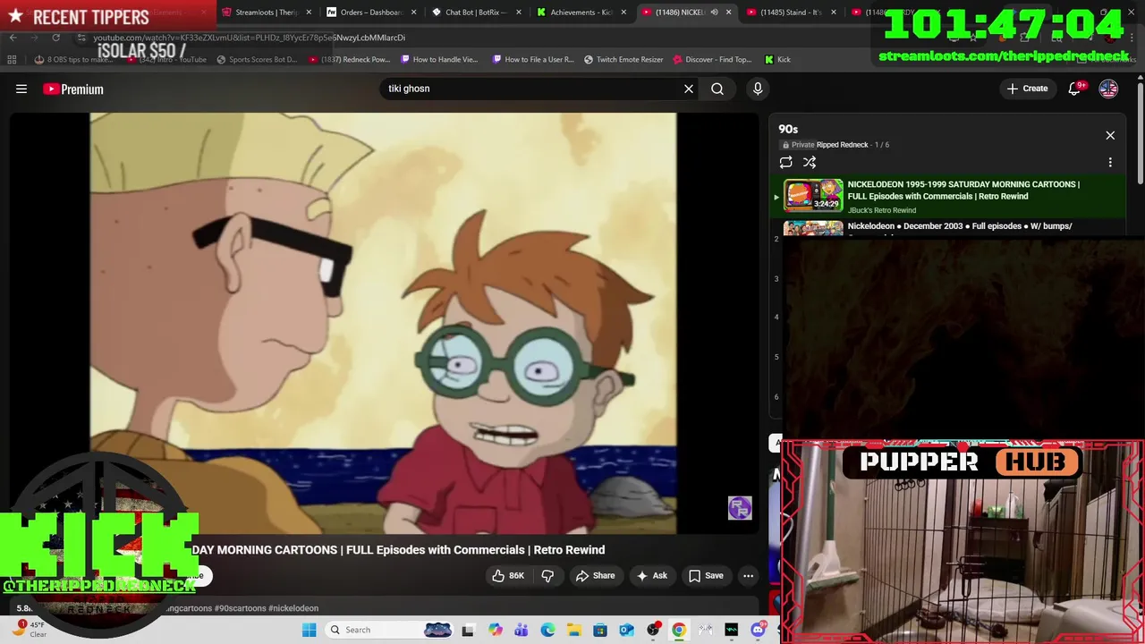Screen dimensions: 1145x644
Task: Open 'How to Handle Vie...' bookmark
Action: [439, 60]
